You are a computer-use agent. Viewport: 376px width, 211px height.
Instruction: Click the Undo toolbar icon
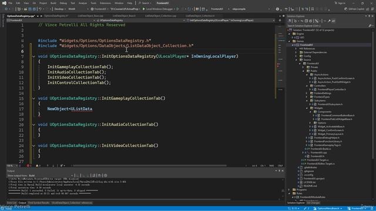pyautogui.click(x=40, y=9)
